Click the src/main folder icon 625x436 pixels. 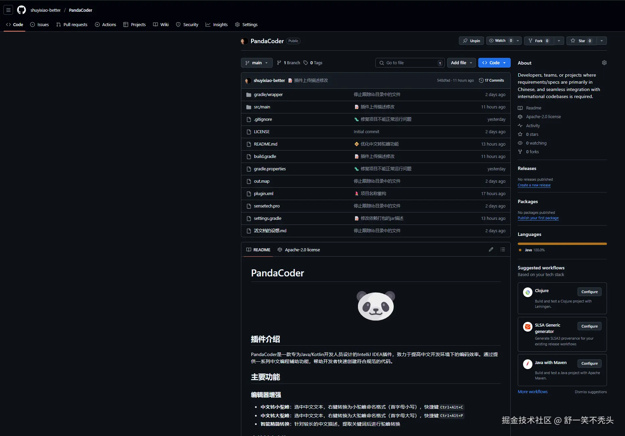pos(249,107)
